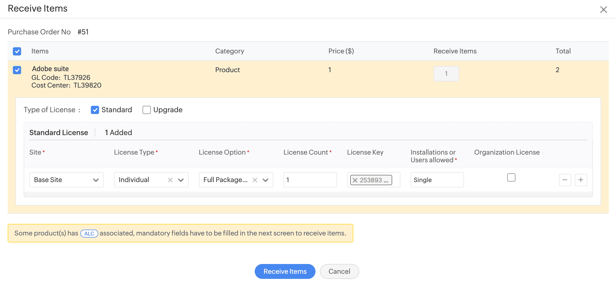The width and height of the screenshot is (615, 302).
Task: Click the License Count input field
Action: [x=310, y=180]
